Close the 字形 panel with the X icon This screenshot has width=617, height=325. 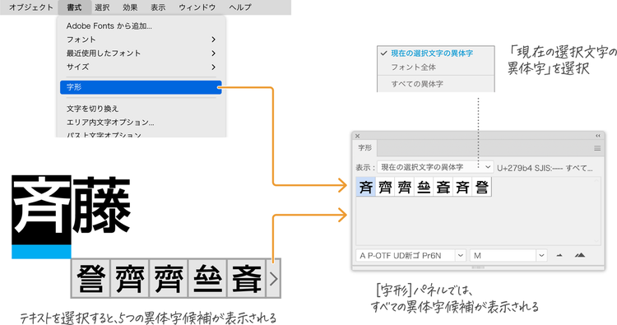(357, 136)
